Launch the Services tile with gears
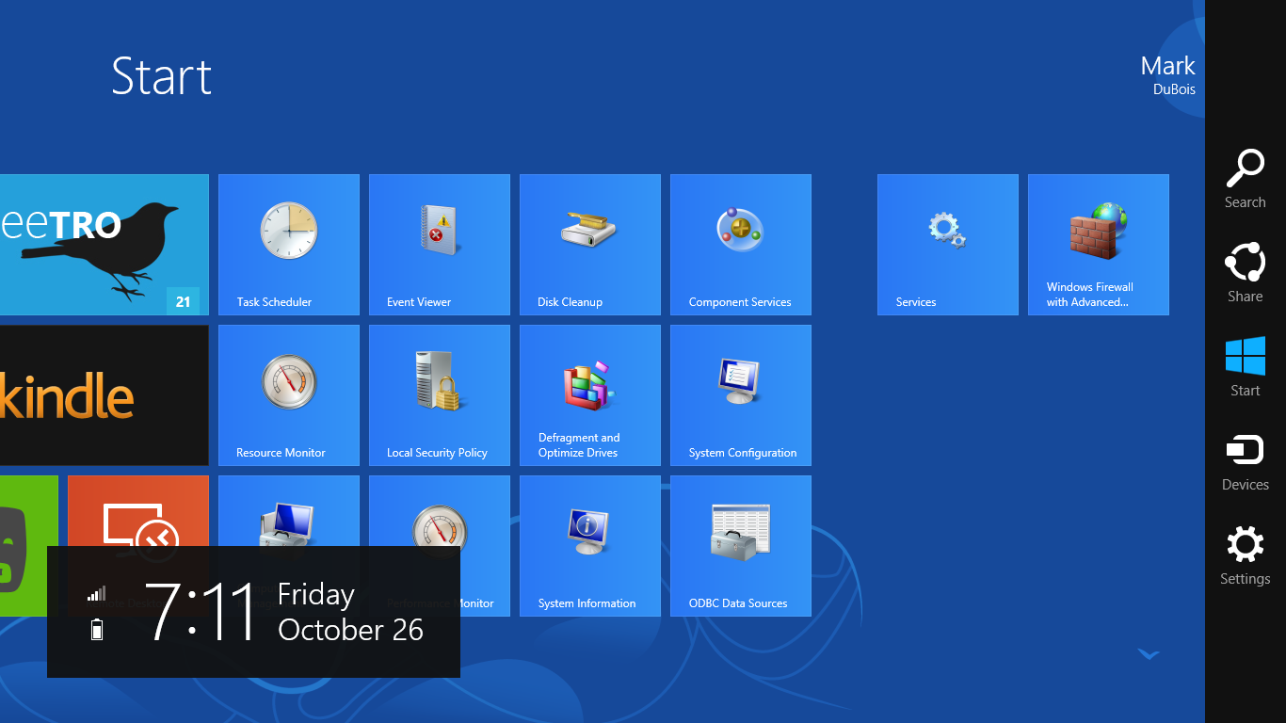 click(948, 245)
